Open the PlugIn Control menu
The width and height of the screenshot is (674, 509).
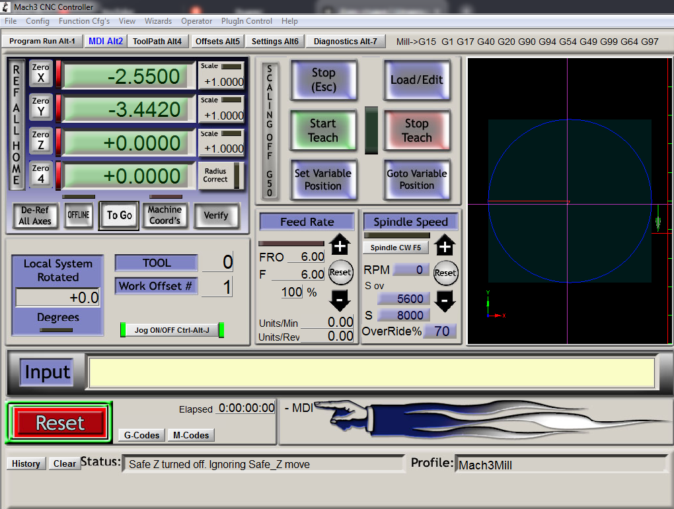pyautogui.click(x=246, y=21)
